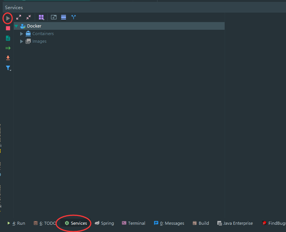Click the blue branching arrows toolbar icon
286x232 pixels.
pyautogui.click(x=74, y=17)
